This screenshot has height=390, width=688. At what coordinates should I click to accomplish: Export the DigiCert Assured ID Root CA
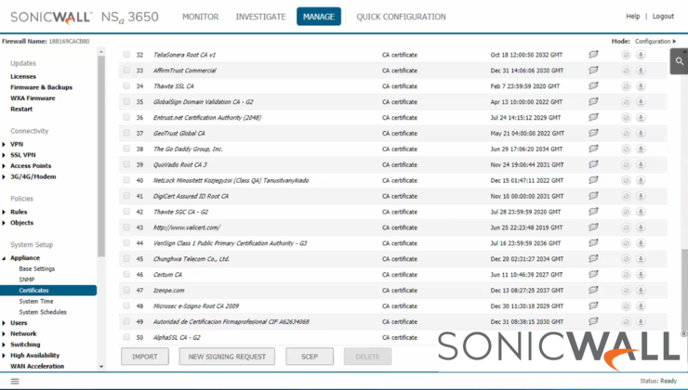tap(641, 196)
